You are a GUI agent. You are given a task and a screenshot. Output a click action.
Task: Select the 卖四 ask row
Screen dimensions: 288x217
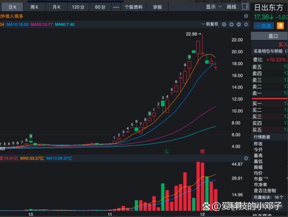click(x=269, y=73)
